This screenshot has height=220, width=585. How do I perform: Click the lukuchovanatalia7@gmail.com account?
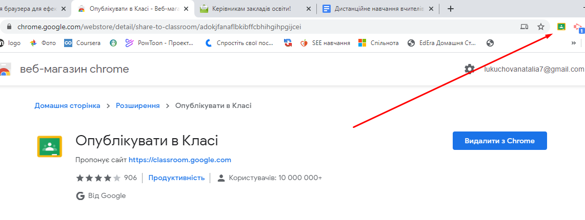tap(534, 69)
